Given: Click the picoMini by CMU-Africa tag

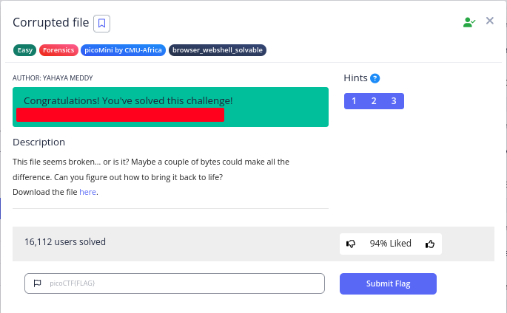Looking at the screenshot, I should point(123,50).
